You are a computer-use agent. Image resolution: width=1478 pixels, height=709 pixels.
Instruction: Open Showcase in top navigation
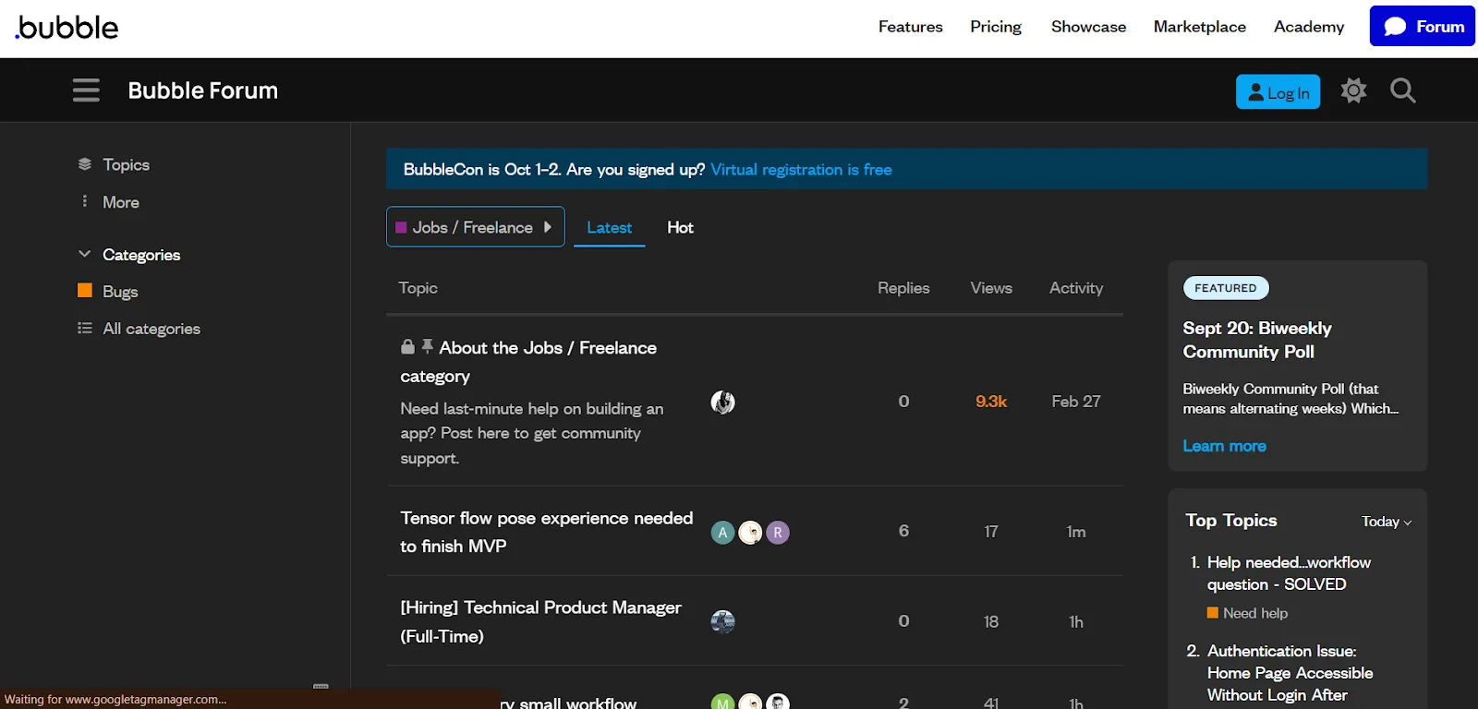(x=1088, y=27)
